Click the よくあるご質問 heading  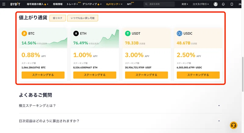point(35,95)
